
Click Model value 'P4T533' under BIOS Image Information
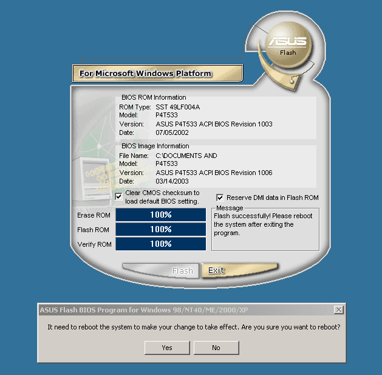coord(166,163)
